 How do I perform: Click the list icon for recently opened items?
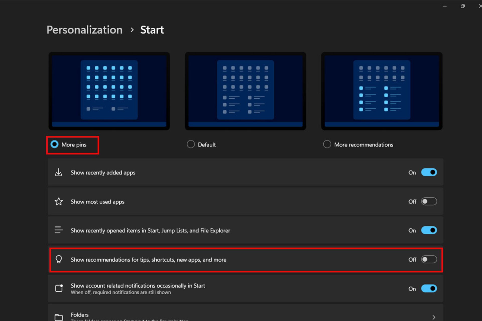(x=58, y=230)
